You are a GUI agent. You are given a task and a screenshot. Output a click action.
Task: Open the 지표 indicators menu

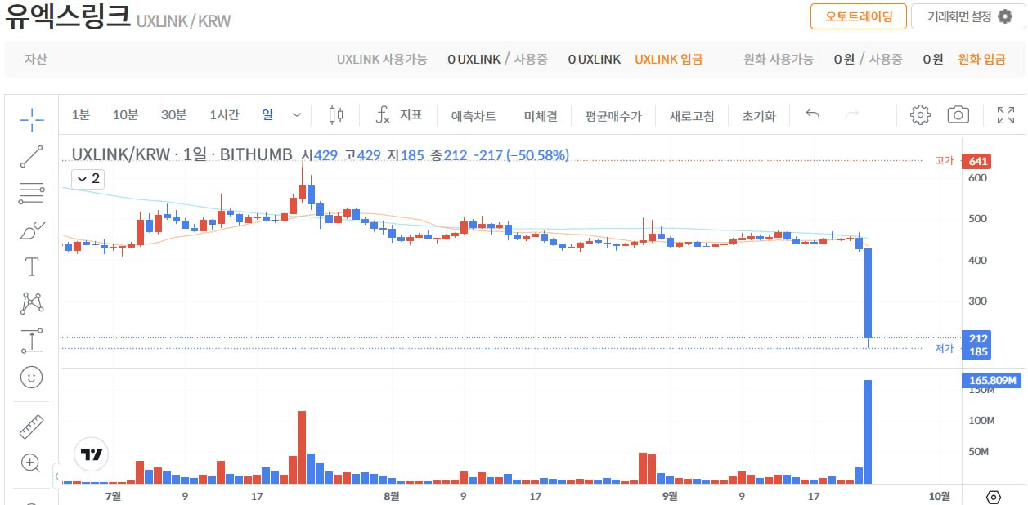click(x=398, y=115)
